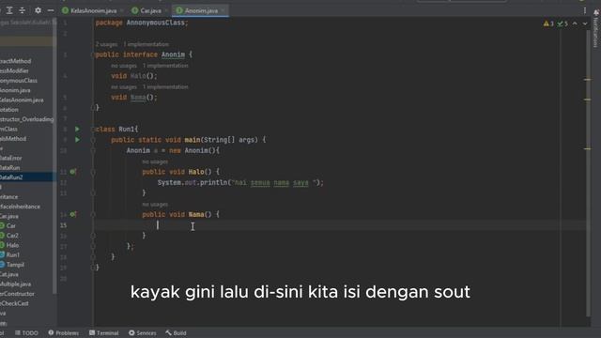
Task: Click println call on line 12
Action: tap(213, 182)
